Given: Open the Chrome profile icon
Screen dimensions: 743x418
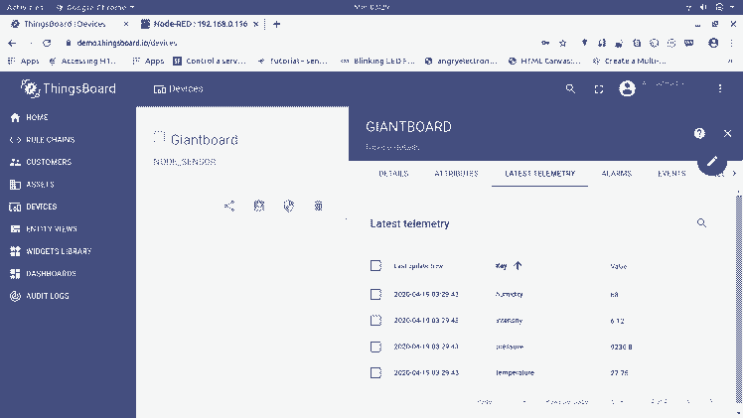Looking at the screenshot, I should [713, 43].
